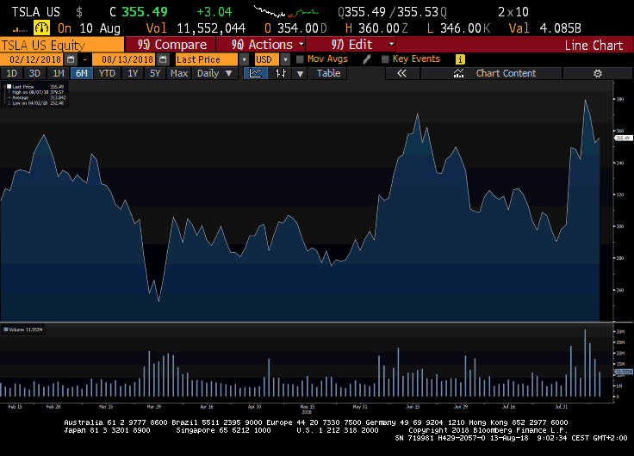
Task: Click the 97) Edit menu
Action: tap(351, 45)
